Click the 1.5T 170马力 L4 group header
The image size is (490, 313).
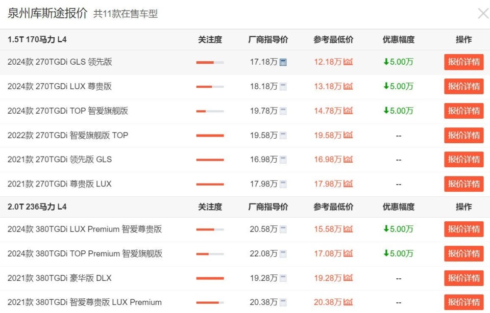[37, 39]
